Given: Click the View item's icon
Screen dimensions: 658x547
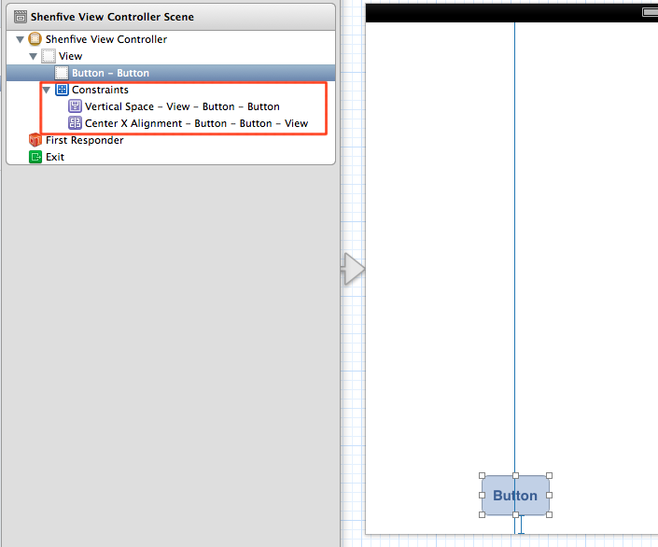Looking at the screenshot, I should 49,56.
